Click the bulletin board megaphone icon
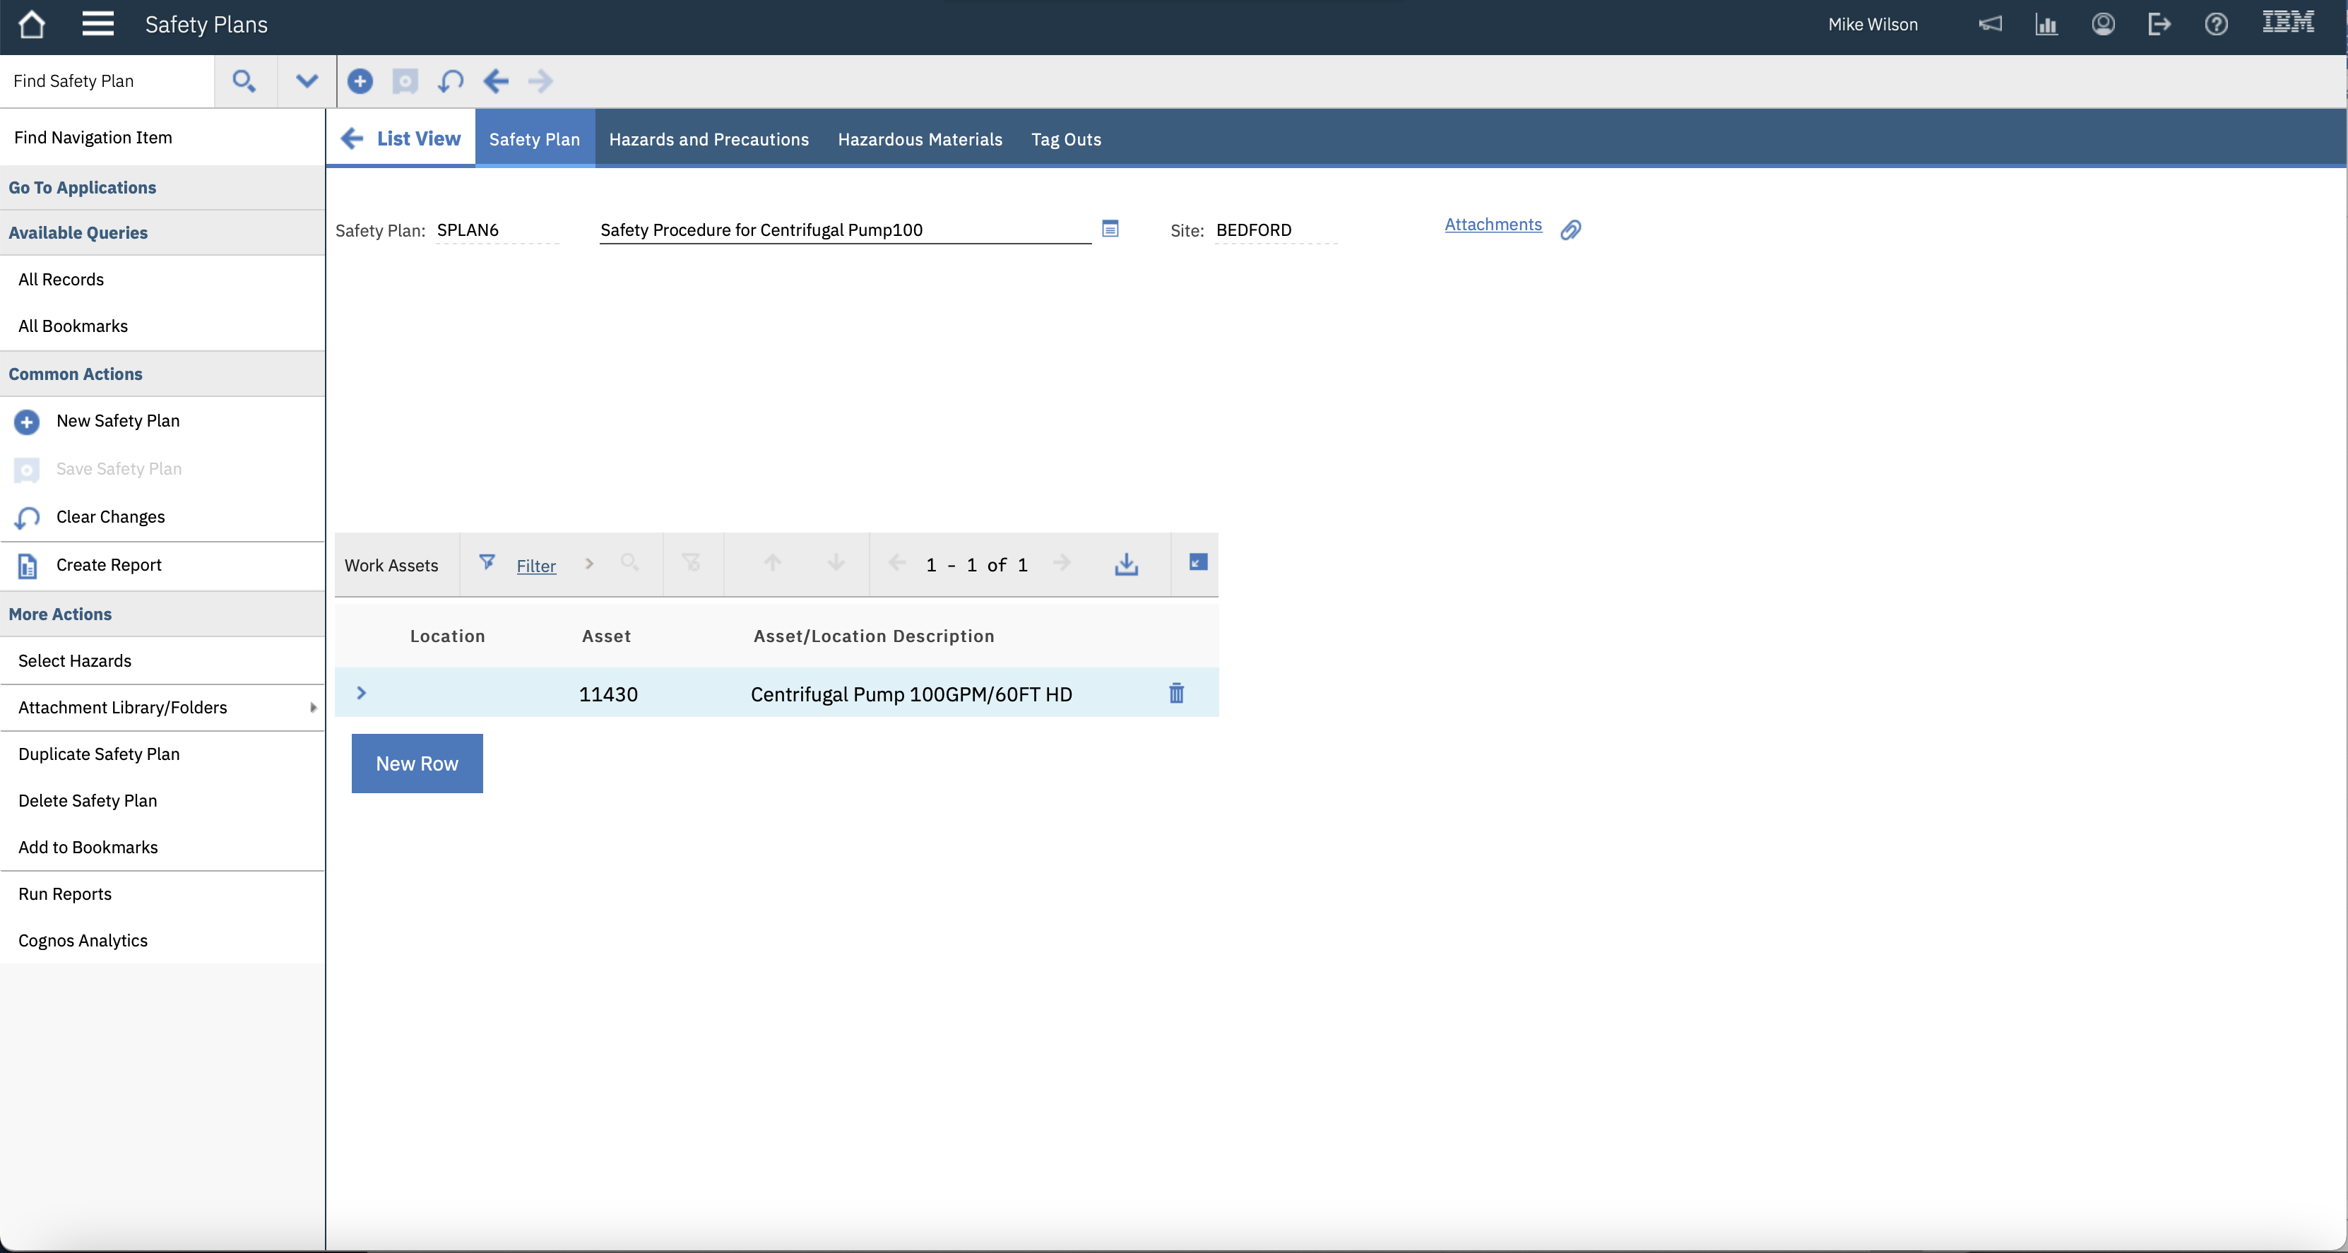 (x=1990, y=25)
